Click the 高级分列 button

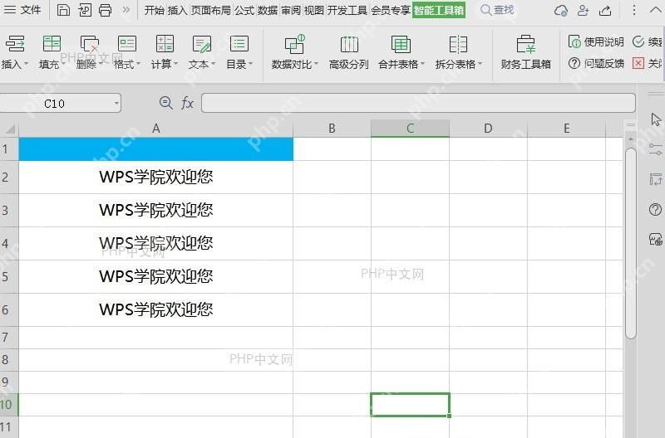click(348, 52)
